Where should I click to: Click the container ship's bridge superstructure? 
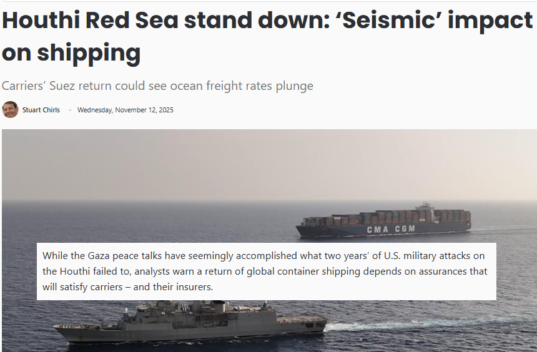pyautogui.click(x=426, y=210)
